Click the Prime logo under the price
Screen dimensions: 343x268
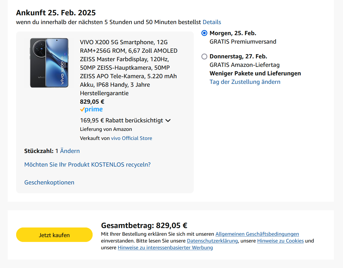point(91,110)
